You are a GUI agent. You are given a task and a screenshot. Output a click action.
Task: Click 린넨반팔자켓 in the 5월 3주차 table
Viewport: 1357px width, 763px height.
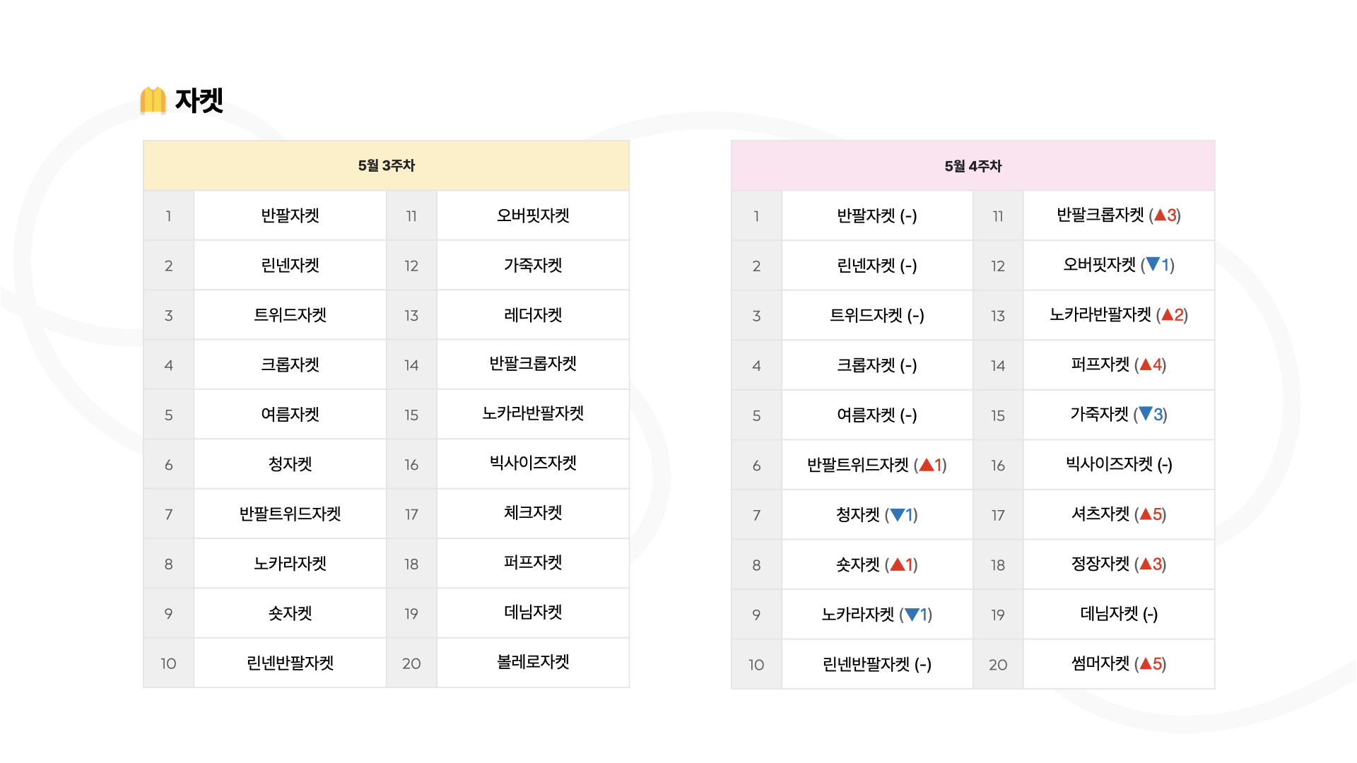(x=290, y=663)
